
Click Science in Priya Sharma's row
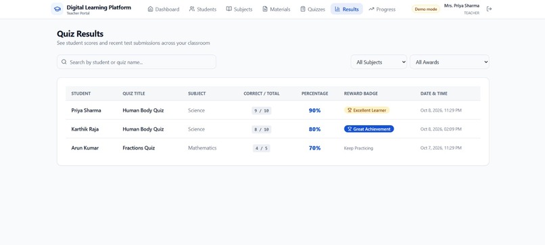196,110
